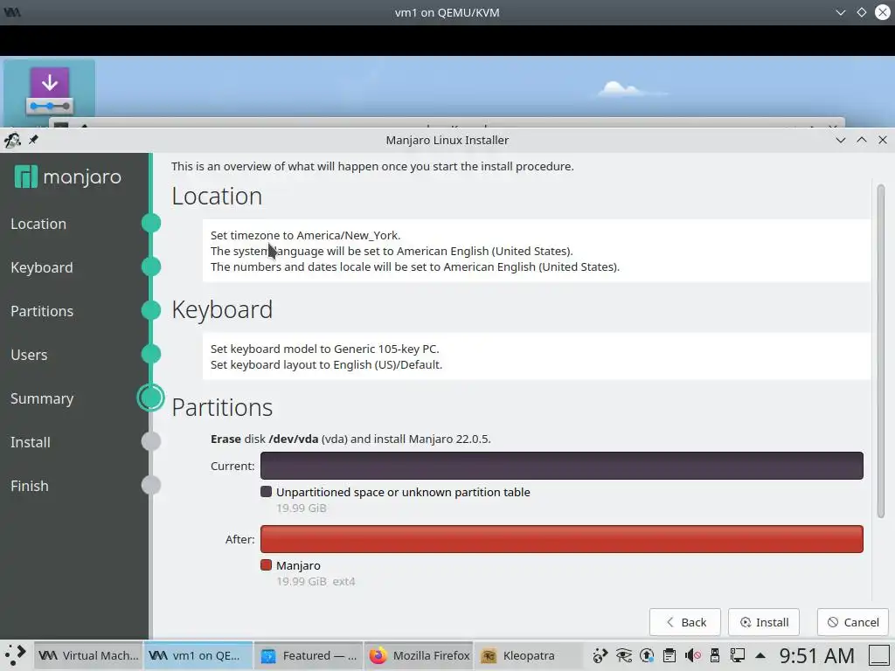Click the Current disk layout bar

coord(562,466)
